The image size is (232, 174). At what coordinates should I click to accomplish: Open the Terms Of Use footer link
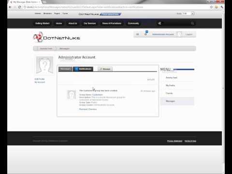pyautogui.click(x=190, y=141)
